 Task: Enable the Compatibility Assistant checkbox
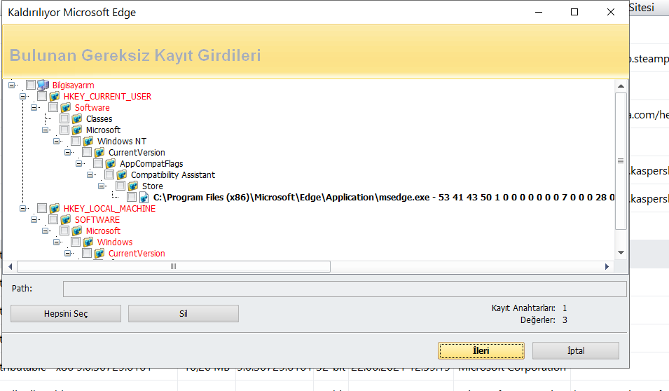click(109, 174)
